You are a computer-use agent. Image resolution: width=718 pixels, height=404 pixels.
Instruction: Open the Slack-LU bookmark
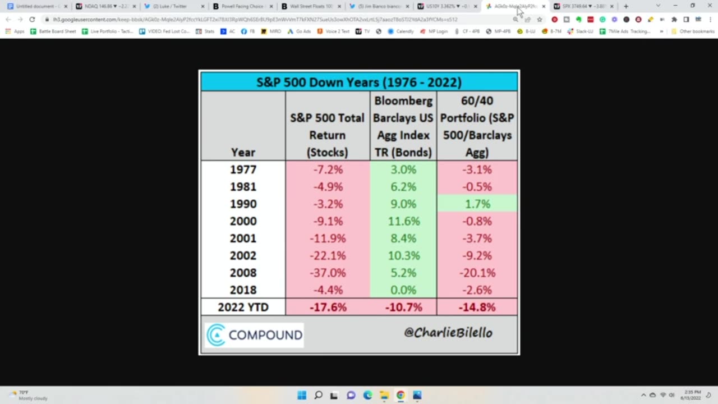tap(580, 31)
